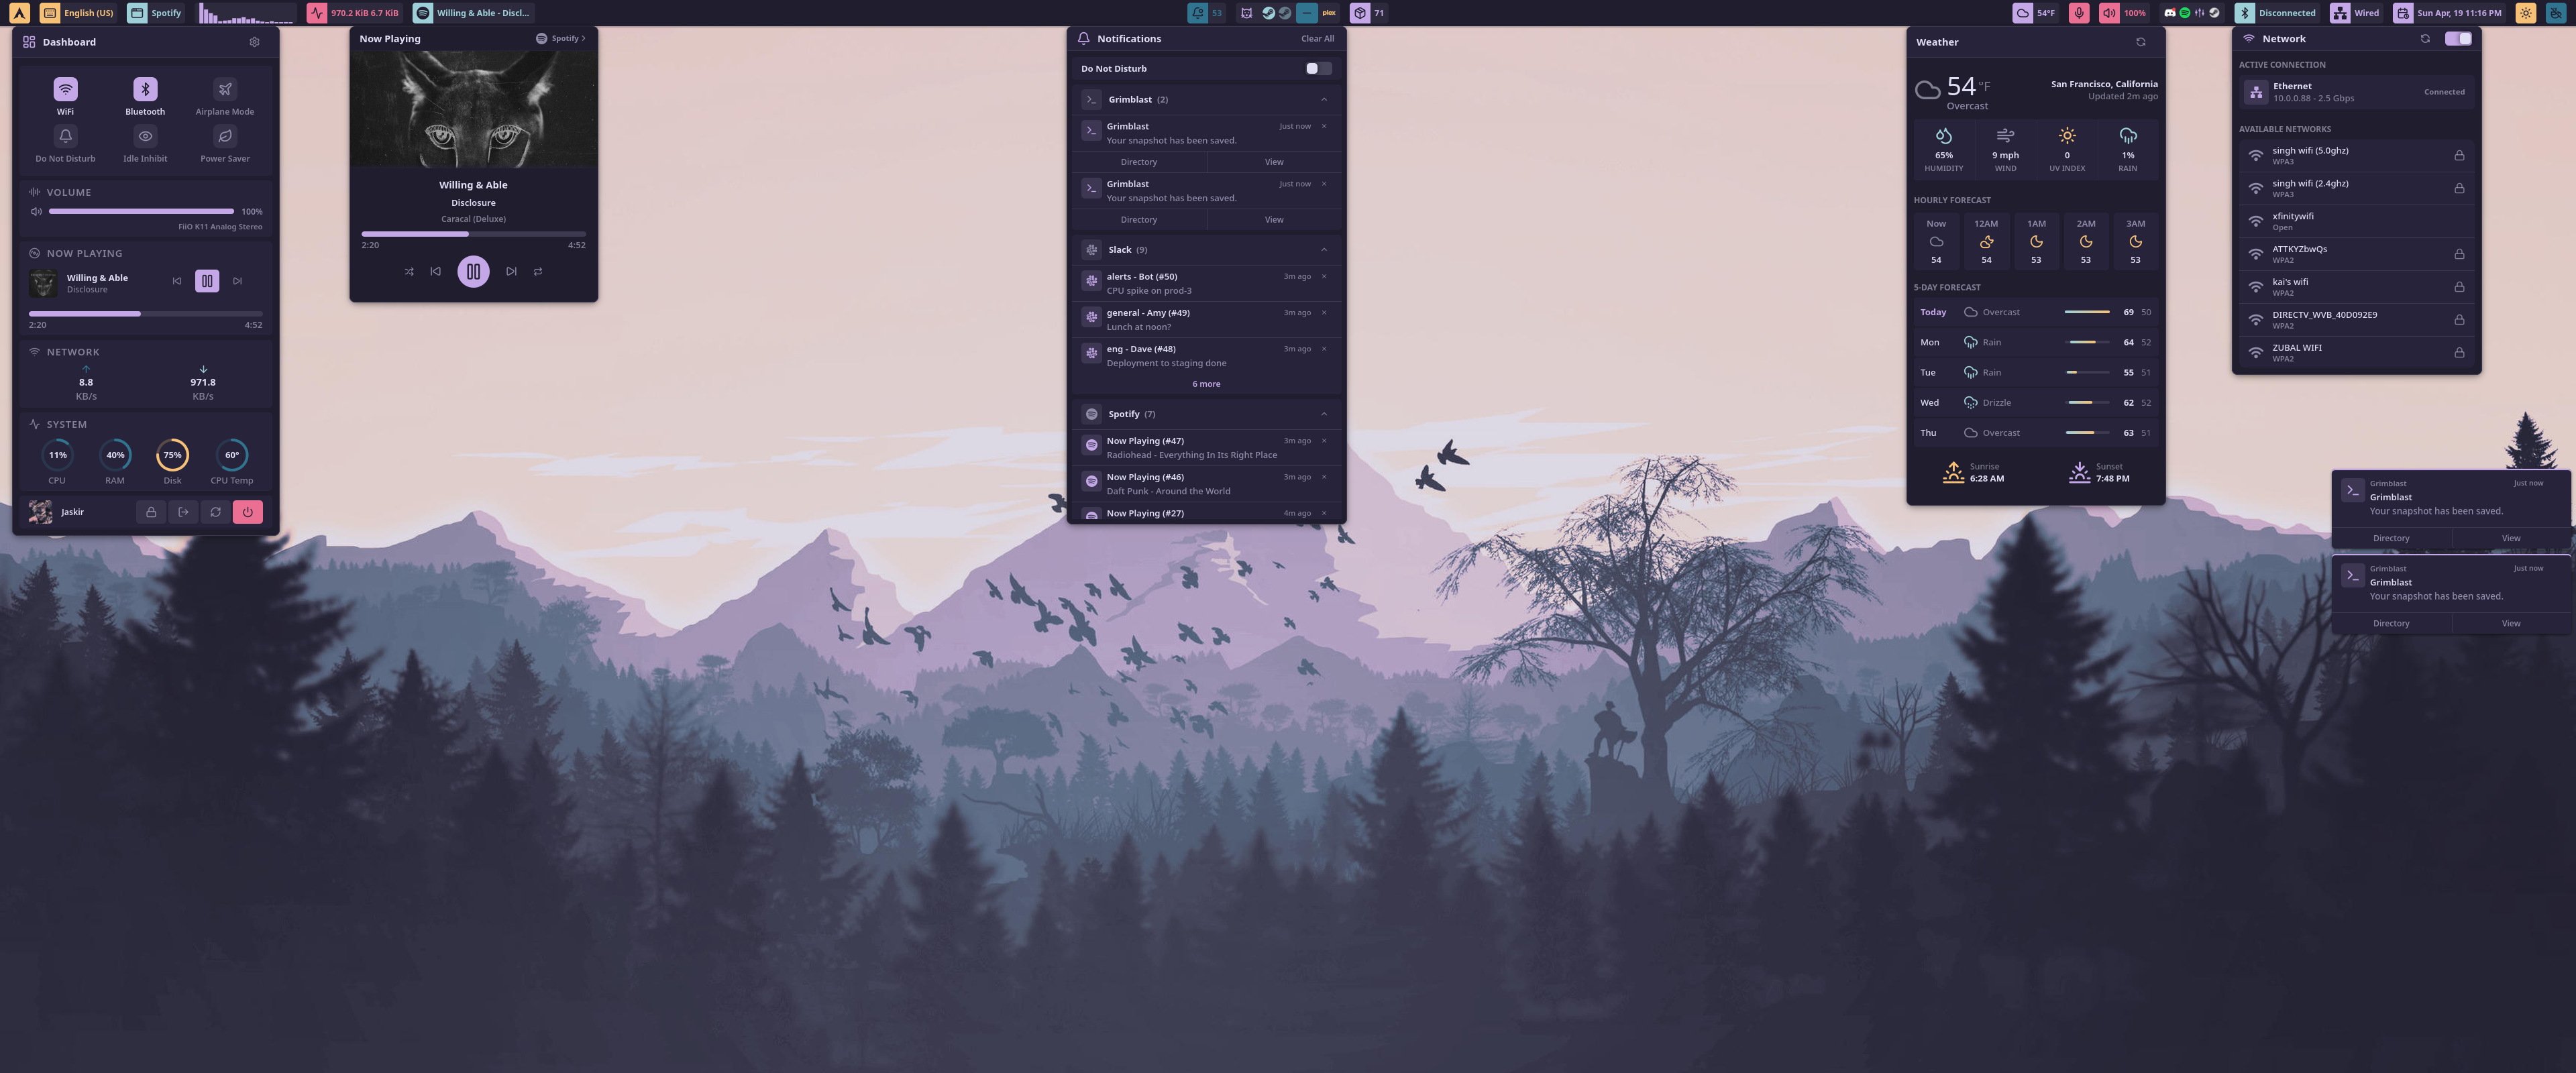Click the Spotify item in the top bar
2576x1073 pixels.
tap(157, 13)
